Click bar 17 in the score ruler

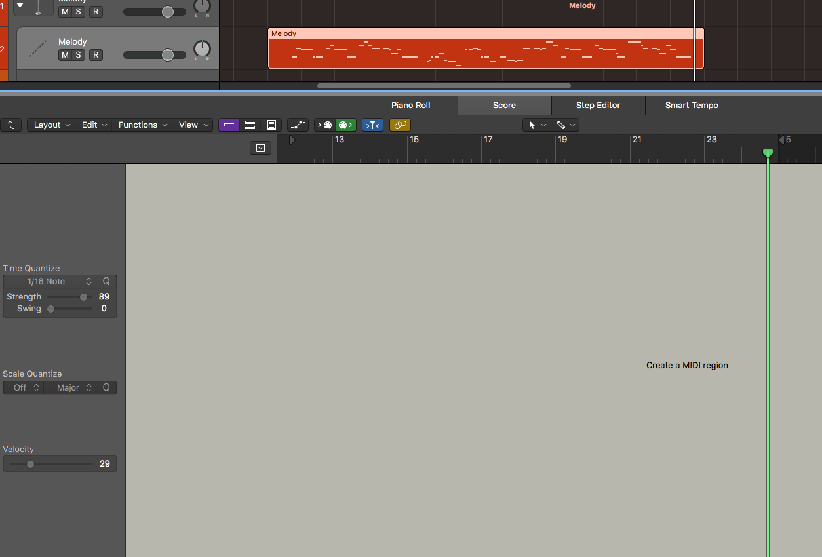[488, 140]
